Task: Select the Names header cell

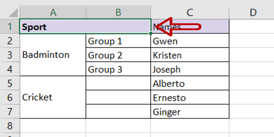Action: click(x=190, y=26)
